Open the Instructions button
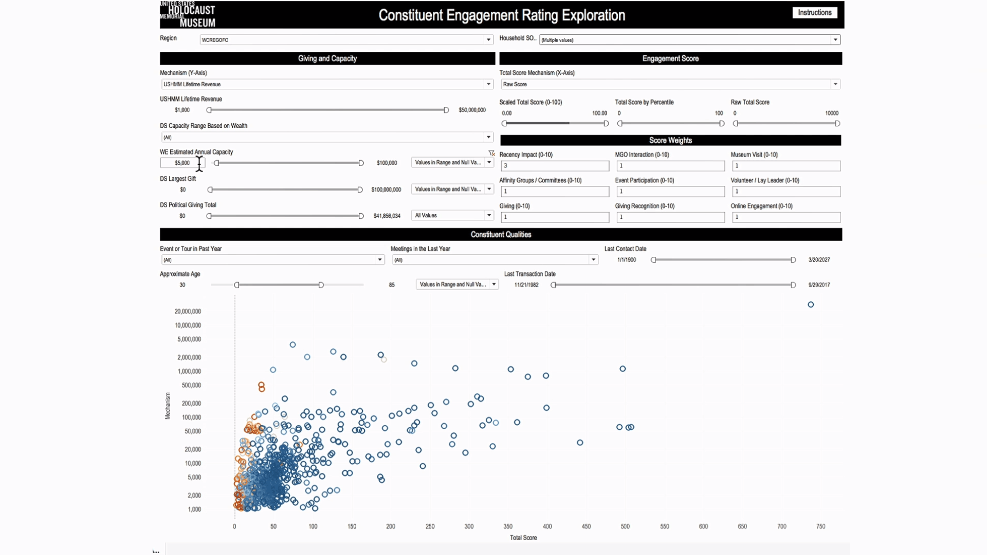This screenshot has width=987, height=555. click(x=814, y=12)
